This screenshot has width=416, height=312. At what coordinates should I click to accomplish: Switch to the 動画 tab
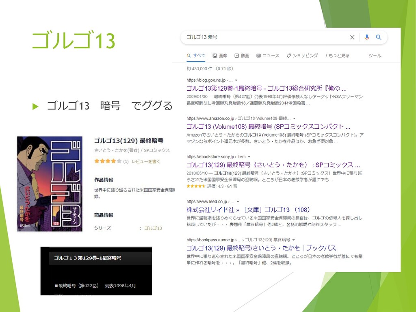[x=242, y=56]
